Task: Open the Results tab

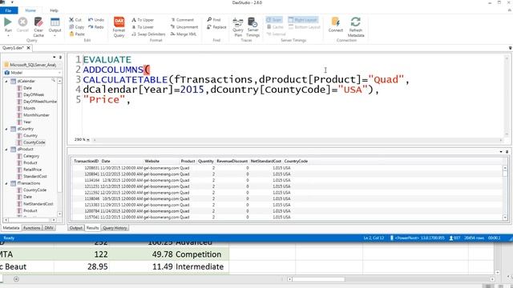Action: point(92,228)
